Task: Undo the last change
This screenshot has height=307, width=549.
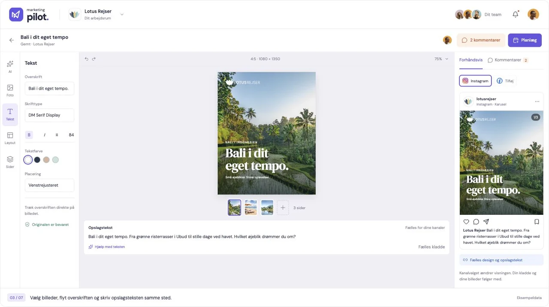Action: [86, 59]
